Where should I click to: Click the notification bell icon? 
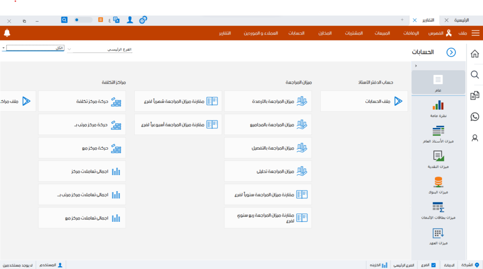7,33
